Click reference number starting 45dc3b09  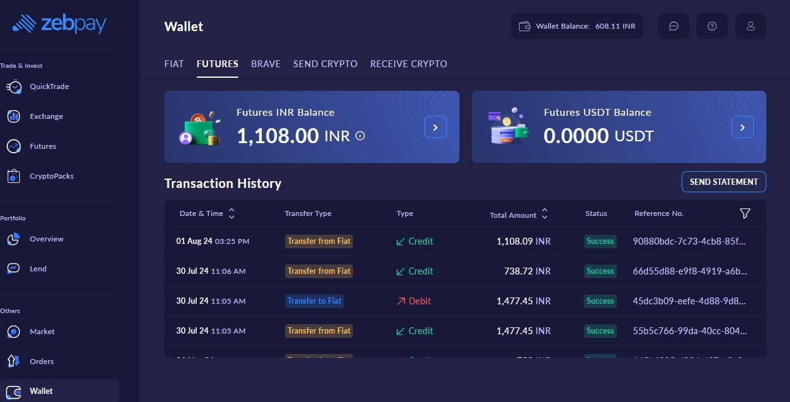pos(689,301)
